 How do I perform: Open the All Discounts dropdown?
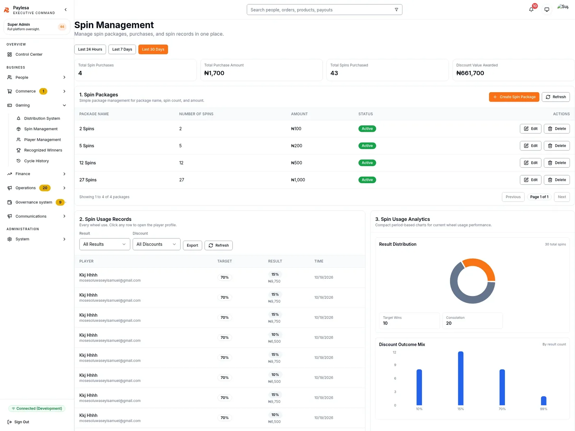coord(156,244)
